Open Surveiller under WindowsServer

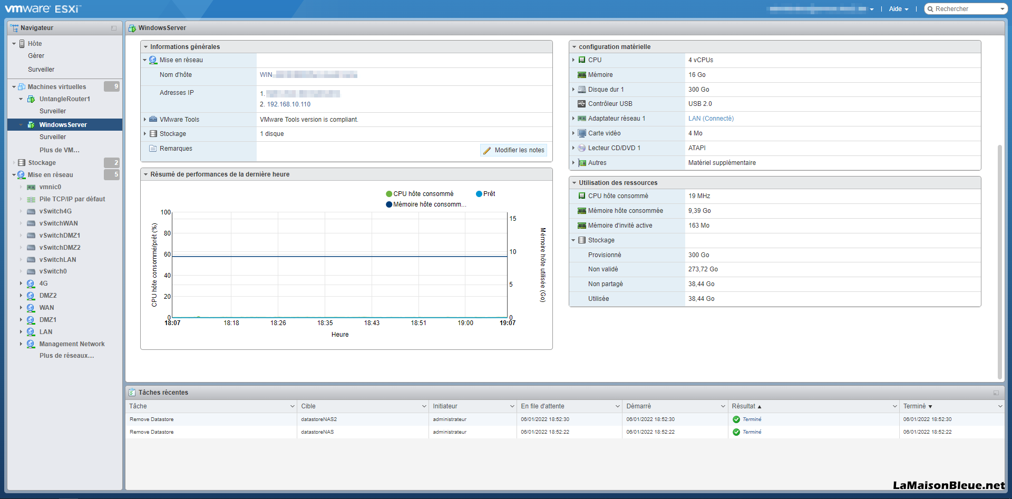[53, 137]
